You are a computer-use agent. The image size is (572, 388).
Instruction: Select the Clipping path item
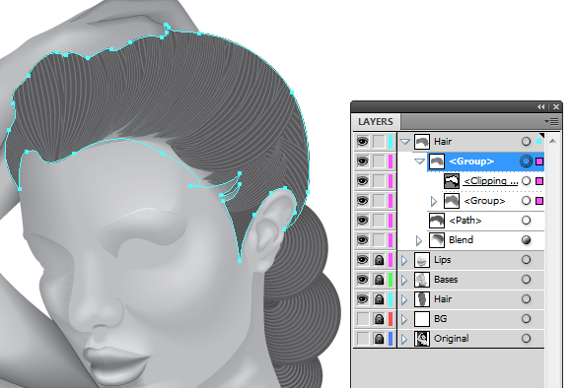coord(490,181)
